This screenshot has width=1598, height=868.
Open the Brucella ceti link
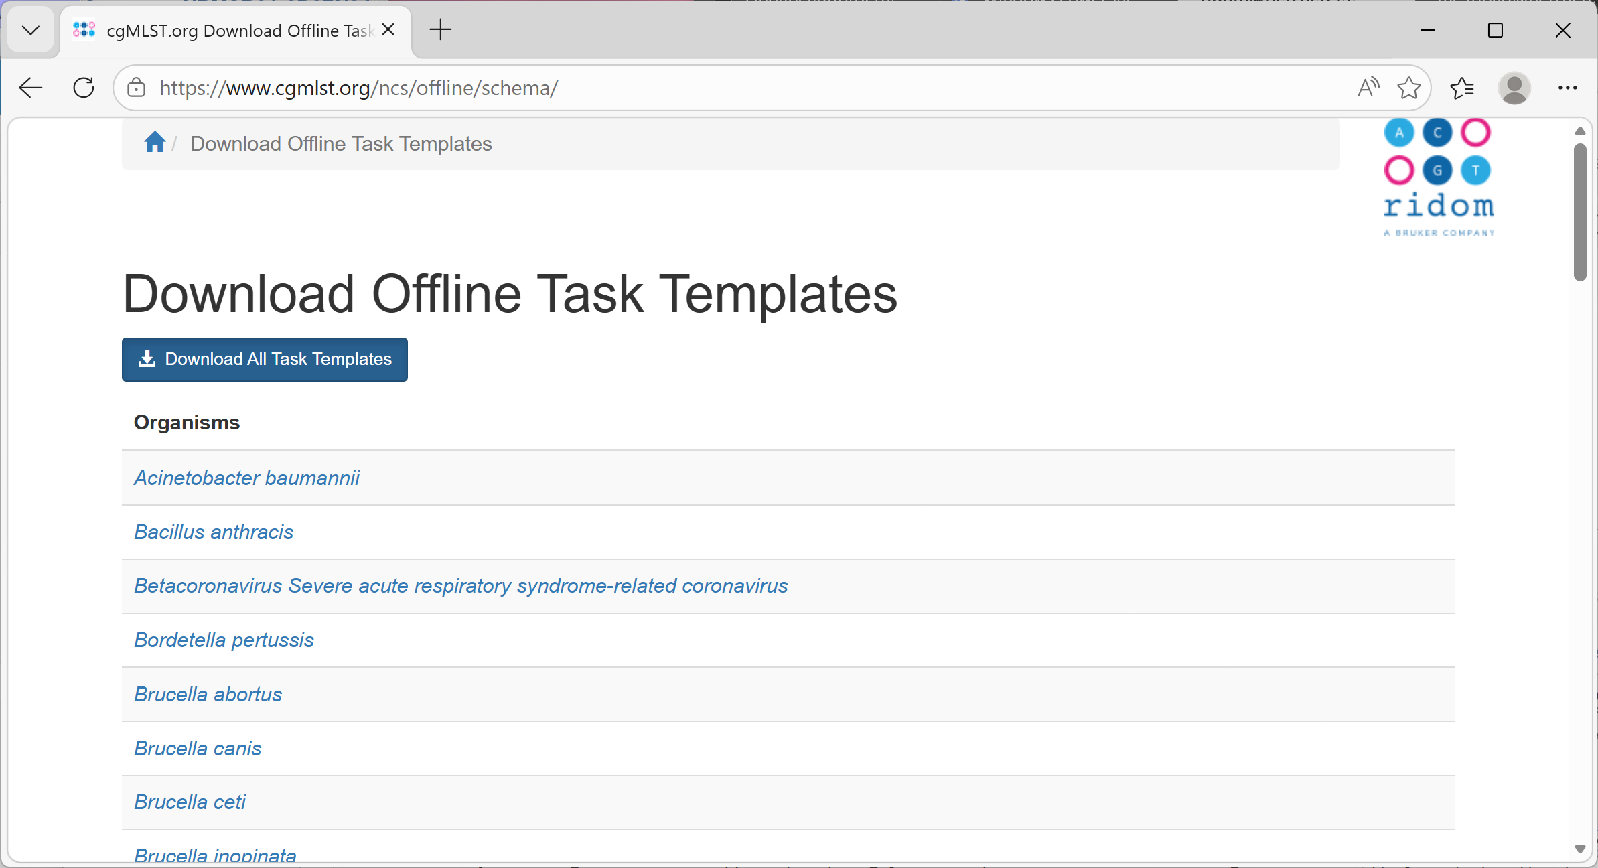190,802
